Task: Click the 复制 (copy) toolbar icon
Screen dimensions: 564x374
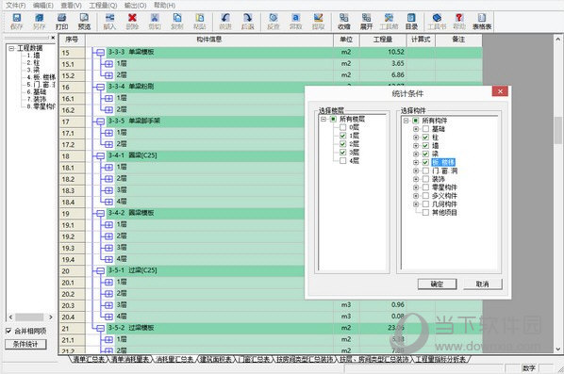Action: 177,22
